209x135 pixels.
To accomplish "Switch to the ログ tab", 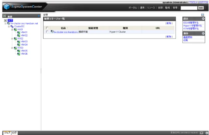I will click(x=14, y=133).
